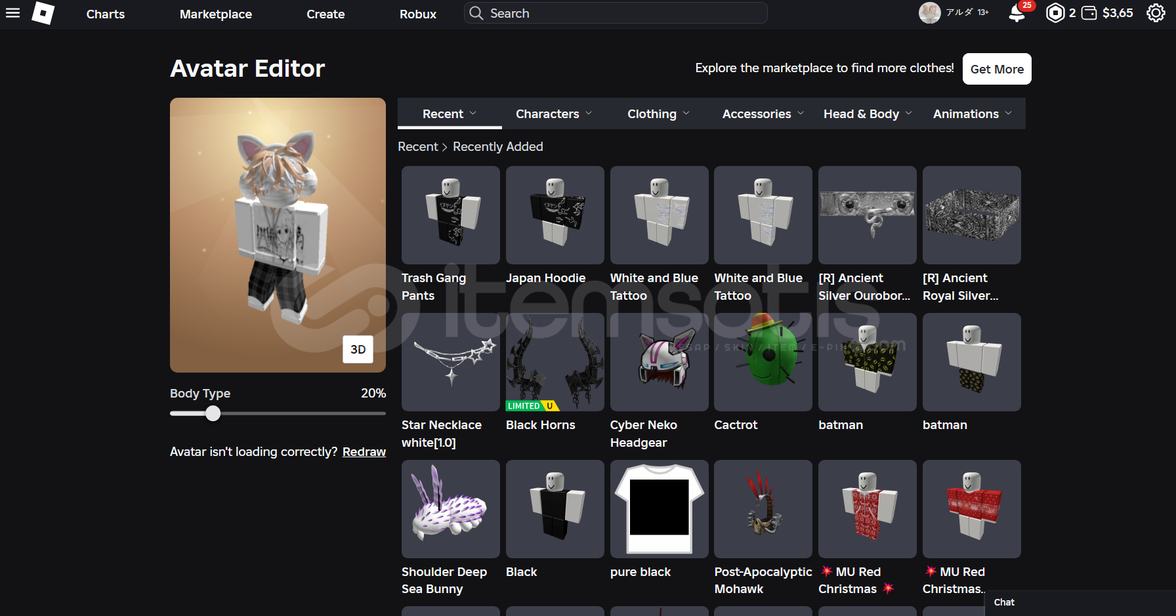Viewport: 1176px width, 616px height.
Task: Click the Japan Hoodie name text
Action: point(546,278)
